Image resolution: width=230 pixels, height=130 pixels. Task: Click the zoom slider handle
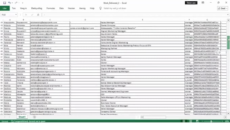coord(211,121)
